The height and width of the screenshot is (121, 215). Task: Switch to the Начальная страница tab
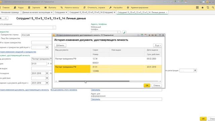[10, 12]
